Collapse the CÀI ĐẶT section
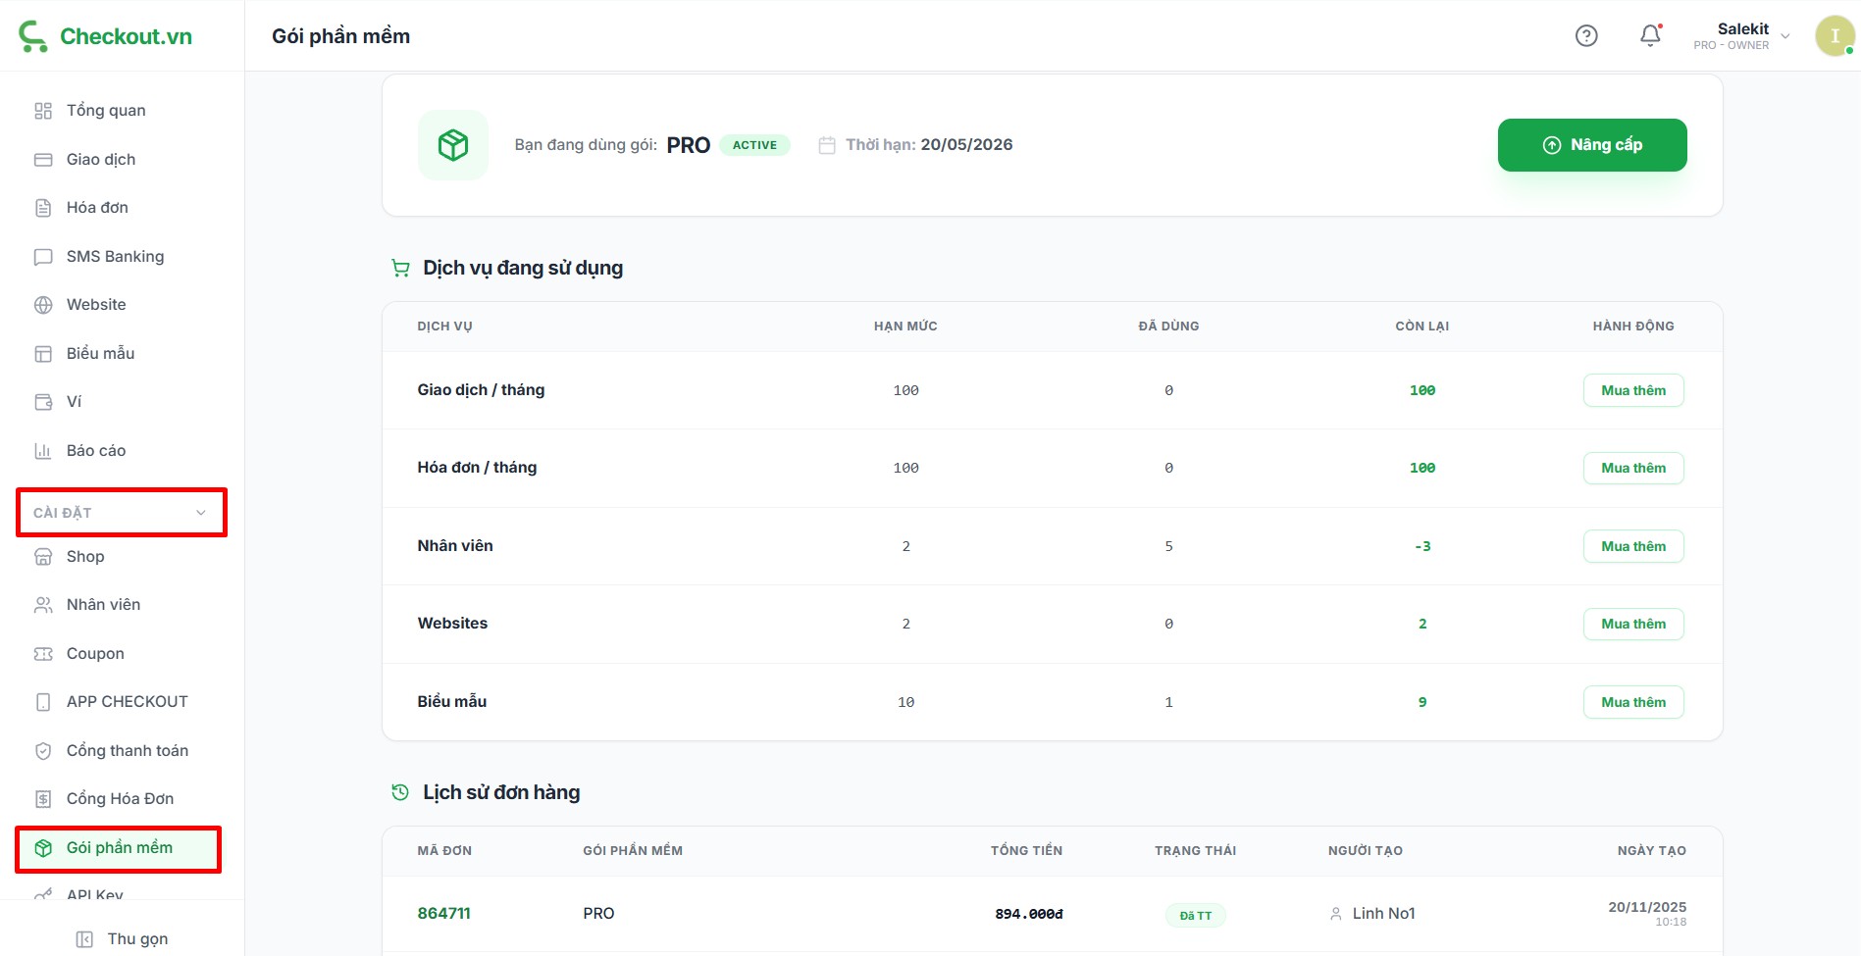Screen dimensions: 1861x956 point(200,513)
